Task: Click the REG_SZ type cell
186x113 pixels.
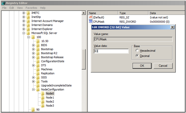Action: point(124,17)
